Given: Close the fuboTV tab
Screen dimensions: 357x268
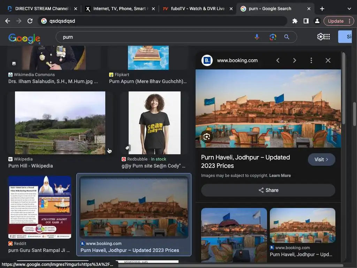Looking at the screenshot, I should (231, 9).
